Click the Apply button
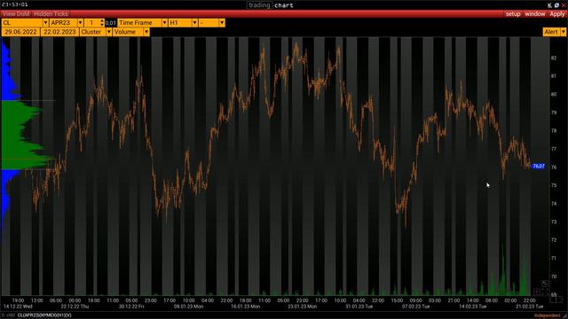The image size is (568, 319). pyautogui.click(x=557, y=14)
